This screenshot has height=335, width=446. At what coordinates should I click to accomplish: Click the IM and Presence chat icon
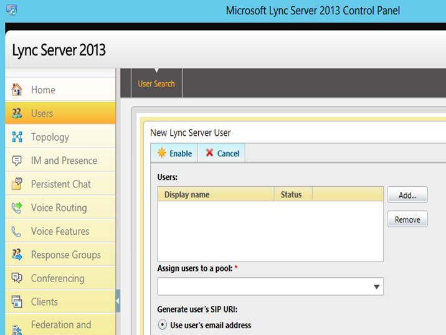point(17,161)
